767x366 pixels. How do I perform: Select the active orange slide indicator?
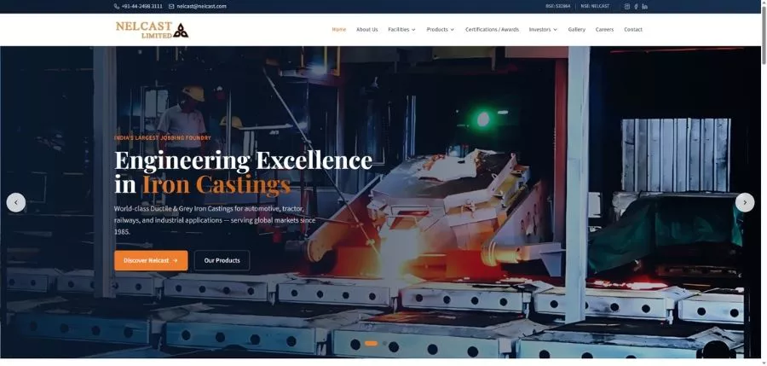(x=372, y=344)
